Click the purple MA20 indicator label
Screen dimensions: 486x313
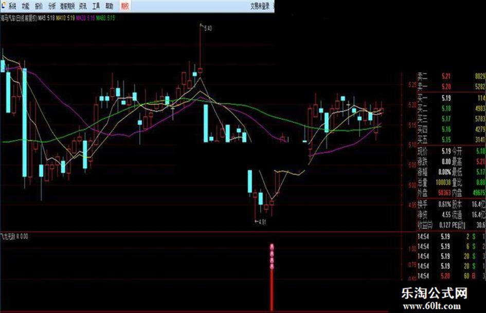85,19
